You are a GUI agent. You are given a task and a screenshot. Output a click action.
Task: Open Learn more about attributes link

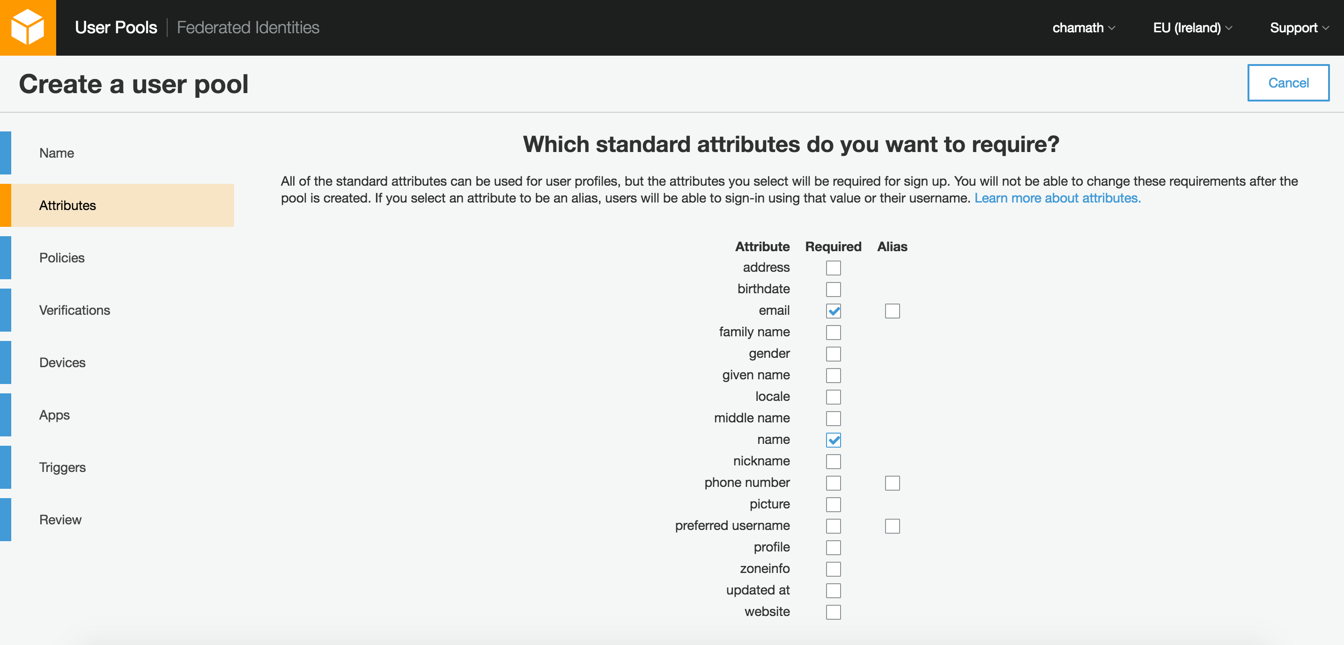click(x=1057, y=198)
